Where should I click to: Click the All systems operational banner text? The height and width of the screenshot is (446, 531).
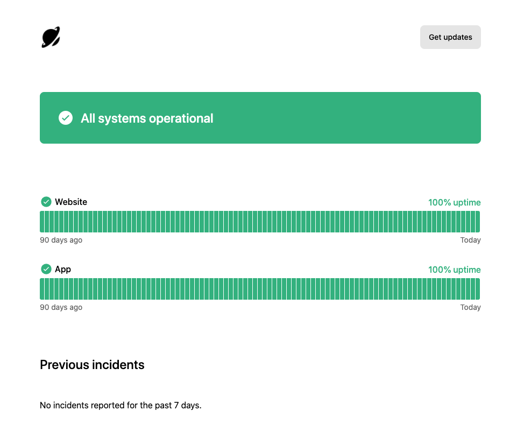click(147, 118)
